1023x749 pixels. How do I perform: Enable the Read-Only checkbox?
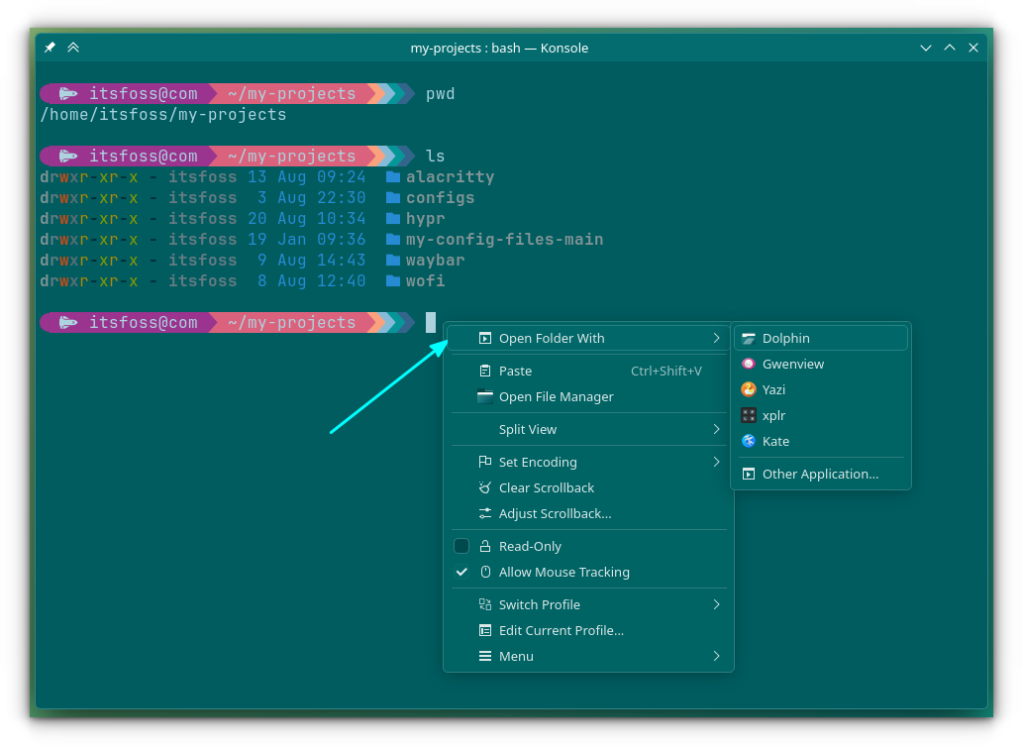pos(461,547)
